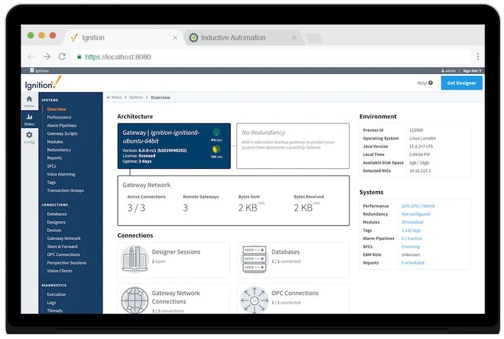Viewport: 504px width, 339px height.
Task: Click the Ignition logo
Action: click(43, 83)
